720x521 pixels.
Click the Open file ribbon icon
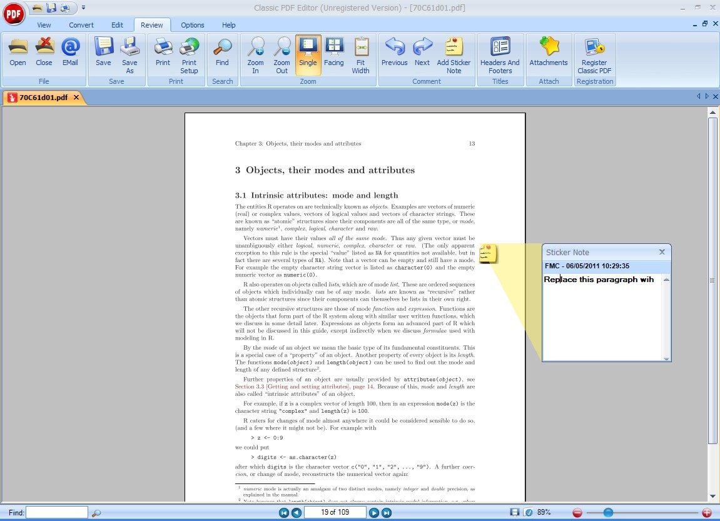pos(18,51)
